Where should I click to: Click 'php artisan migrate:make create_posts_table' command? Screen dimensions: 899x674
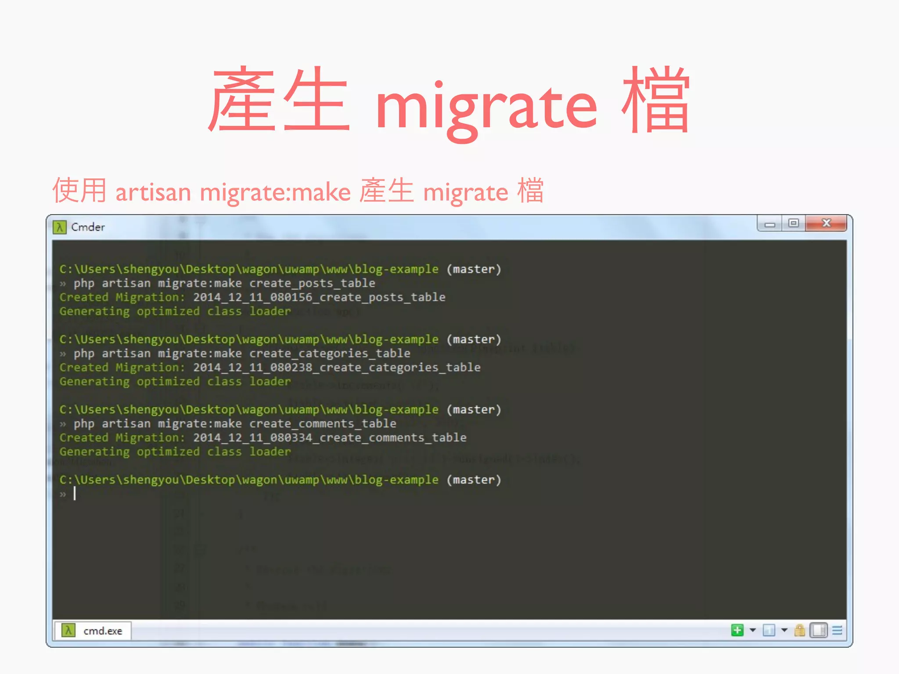click(x=224, y=283)
